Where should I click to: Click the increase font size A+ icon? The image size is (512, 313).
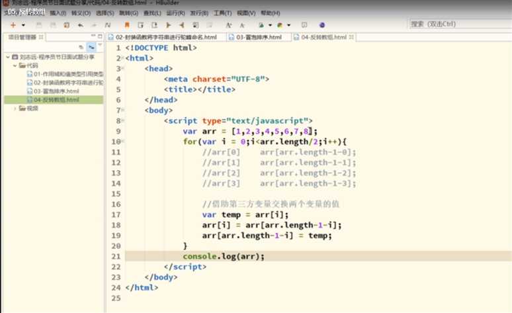[229, 25]
